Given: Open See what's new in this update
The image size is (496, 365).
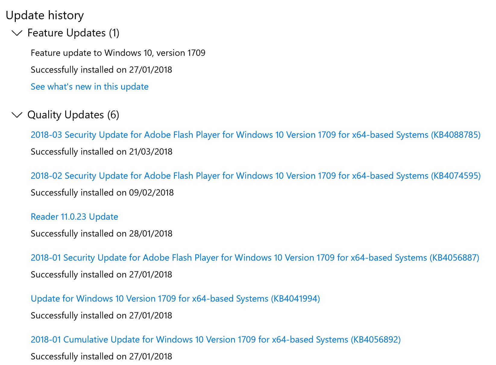Looking at the screenshot, I should [89, 87].
